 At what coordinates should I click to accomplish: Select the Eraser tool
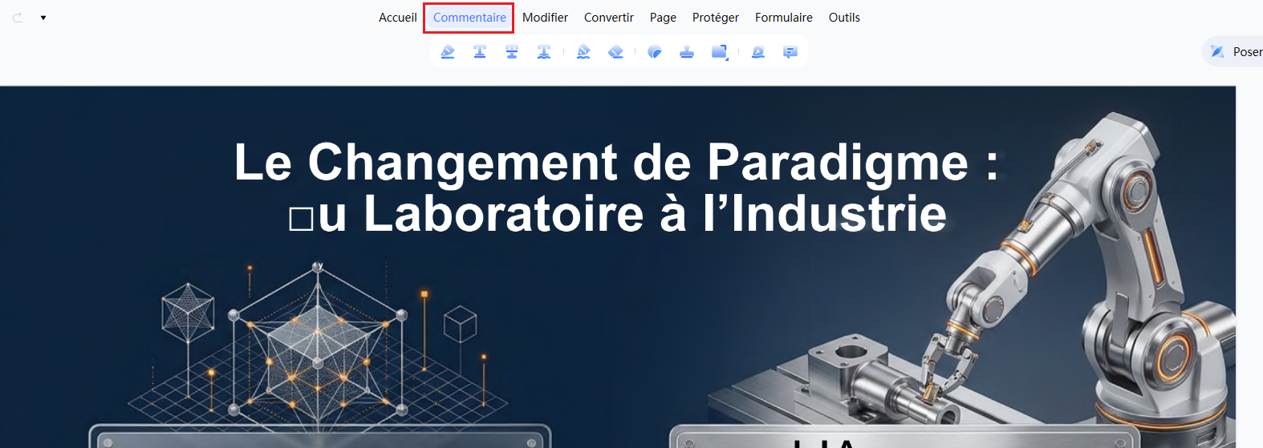tap(615, 52)
